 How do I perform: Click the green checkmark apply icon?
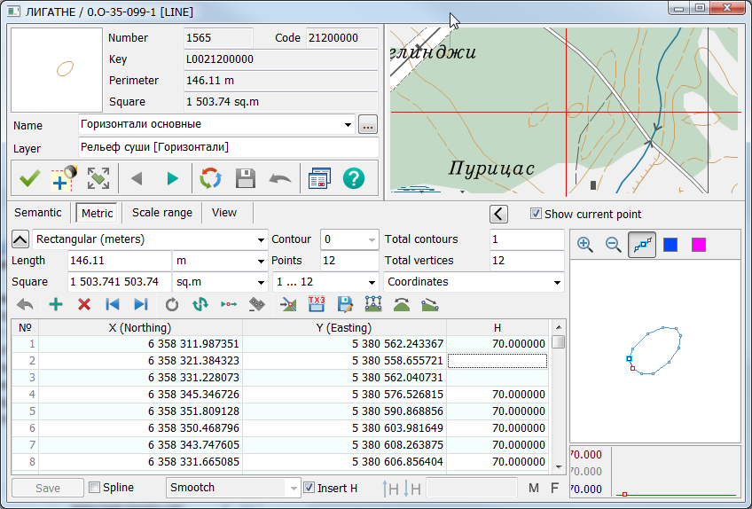30,178
